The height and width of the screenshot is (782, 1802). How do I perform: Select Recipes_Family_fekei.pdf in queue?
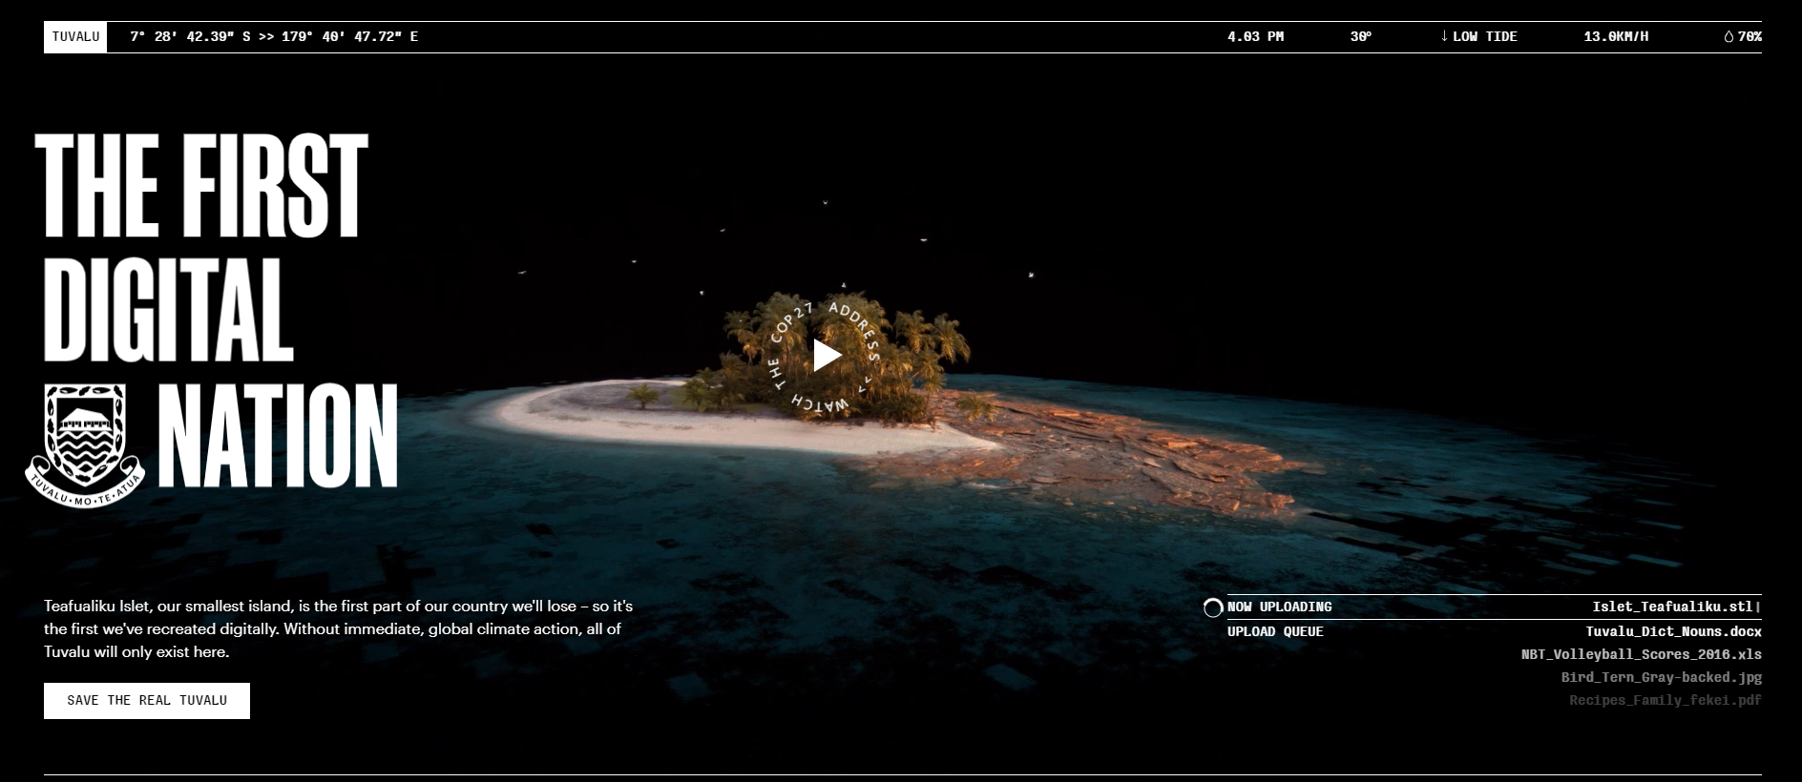point(1666,700)
